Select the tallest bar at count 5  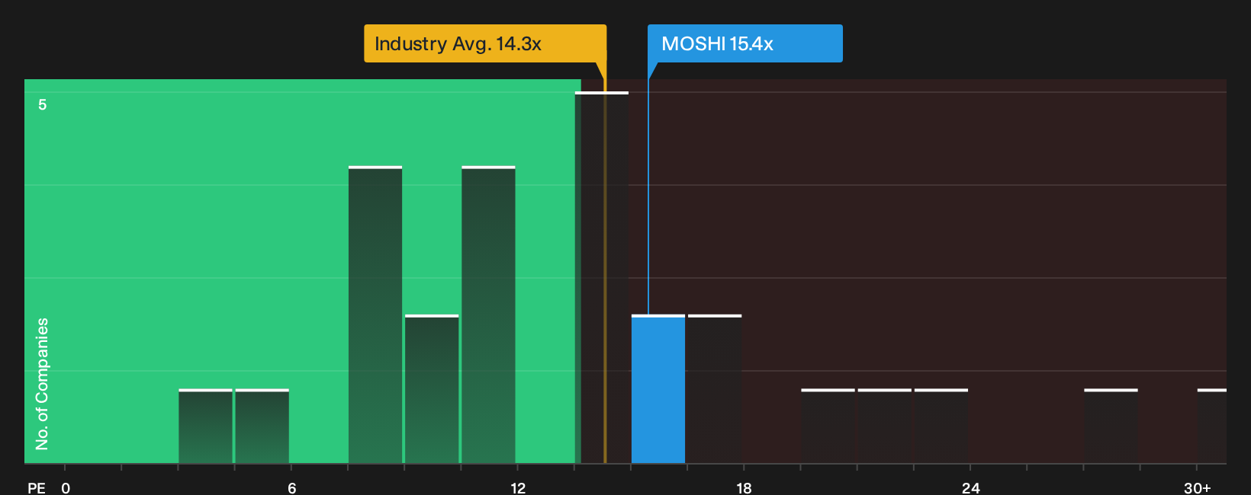coord(602,278)
